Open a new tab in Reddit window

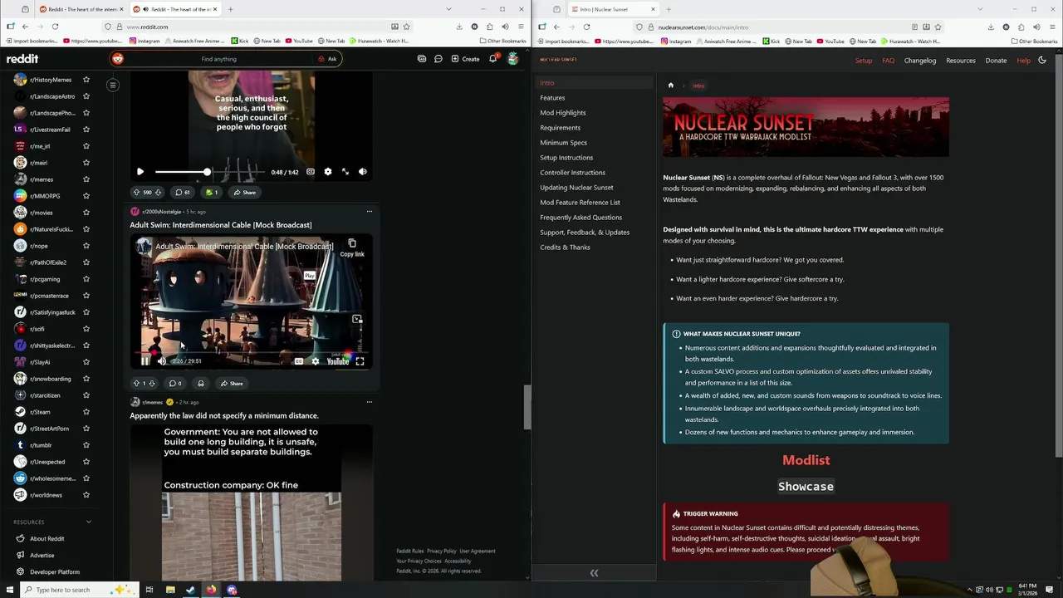(230, 9)
